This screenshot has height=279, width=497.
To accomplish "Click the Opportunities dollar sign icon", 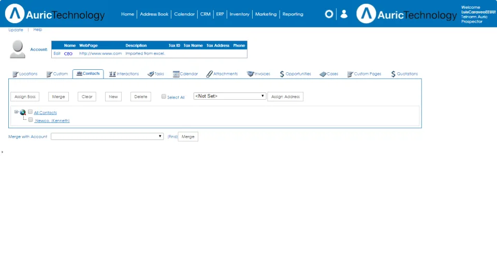I will (282, 74).
